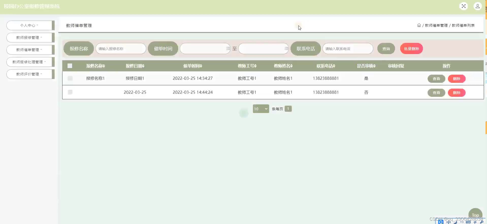
Task: Click the 报修名称 filter label
Action: 79,49
